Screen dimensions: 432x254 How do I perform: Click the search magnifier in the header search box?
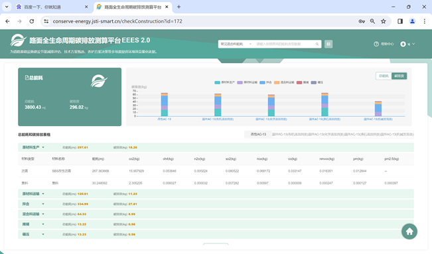[317, 44]
